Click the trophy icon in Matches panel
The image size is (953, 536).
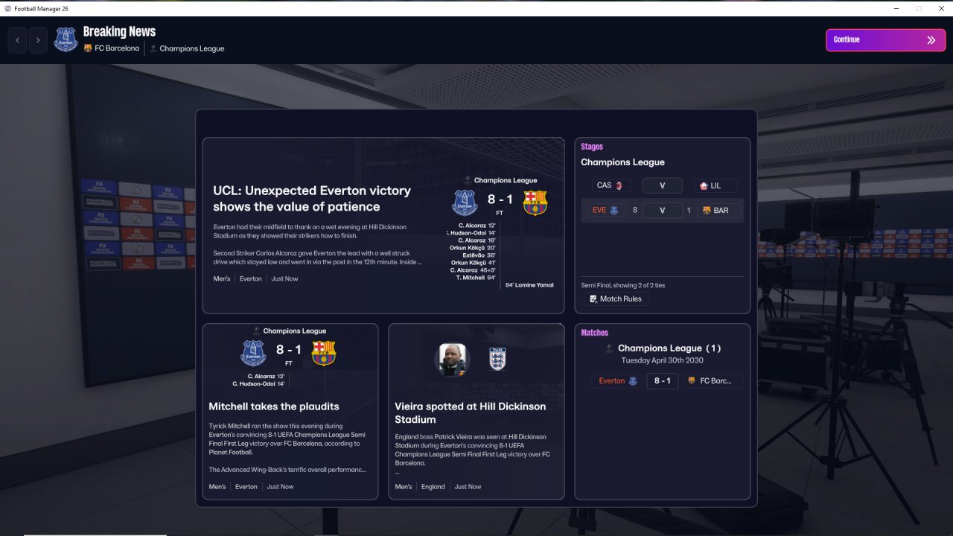[x=609, y=348]
